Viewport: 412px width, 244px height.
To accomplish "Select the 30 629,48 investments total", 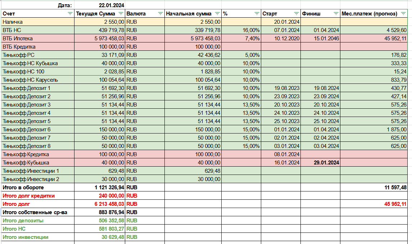I will (100, 237).
